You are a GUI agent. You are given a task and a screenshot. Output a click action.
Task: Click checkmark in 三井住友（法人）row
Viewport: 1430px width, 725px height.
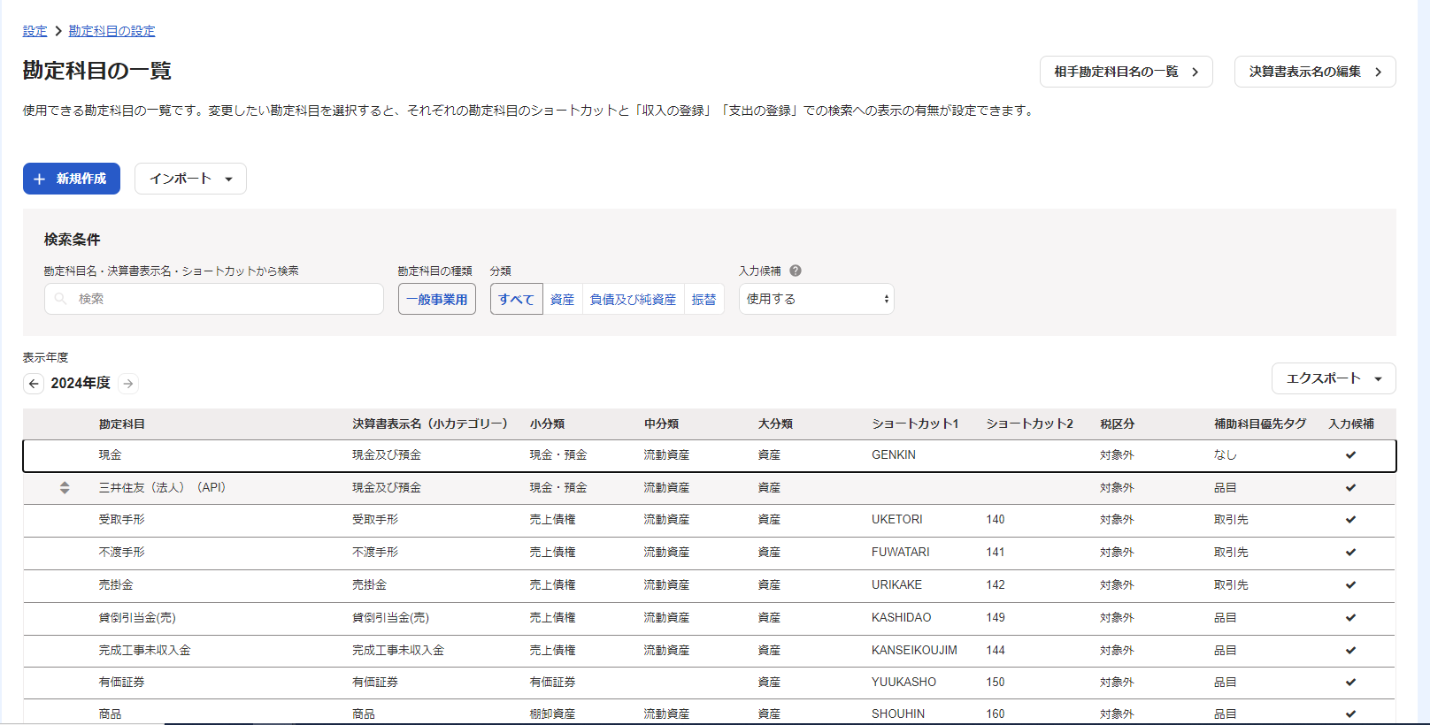coord(1350,487)
